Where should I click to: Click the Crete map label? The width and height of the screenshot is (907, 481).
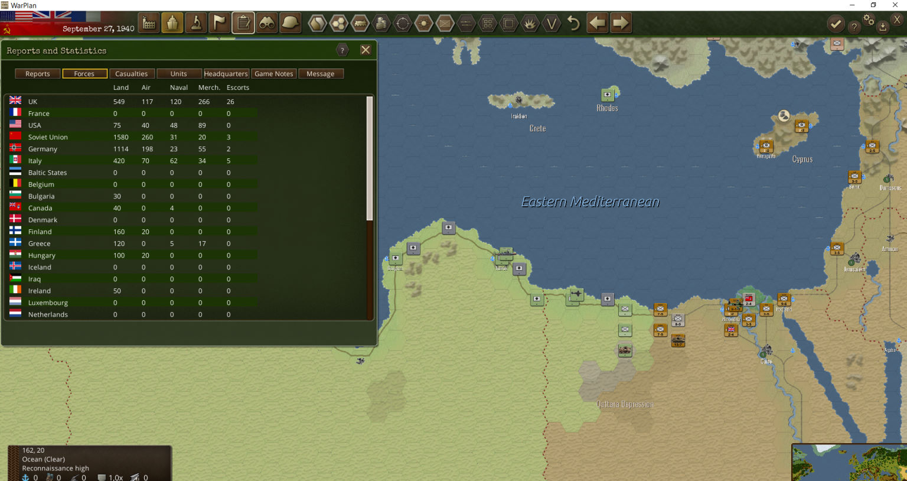point(537,128)
